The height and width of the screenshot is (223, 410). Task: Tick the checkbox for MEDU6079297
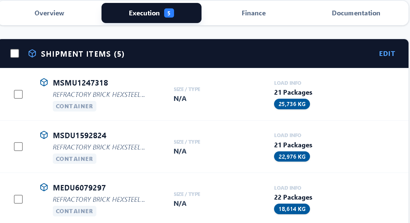coord(18,199)
